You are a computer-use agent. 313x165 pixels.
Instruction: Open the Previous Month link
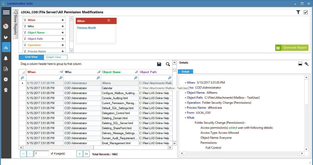(86, 28)
